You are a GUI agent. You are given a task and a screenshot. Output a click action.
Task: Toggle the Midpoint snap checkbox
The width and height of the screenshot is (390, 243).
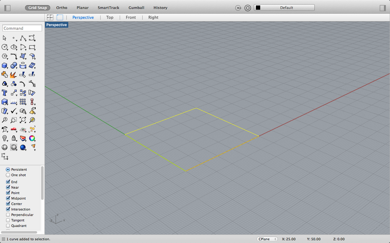click(x=8, y=198)
